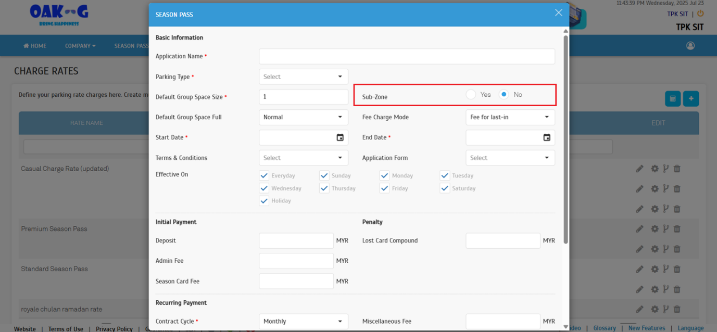
Task: Uncheck the Everyday checkbox
Action: (x=264, y=176)
